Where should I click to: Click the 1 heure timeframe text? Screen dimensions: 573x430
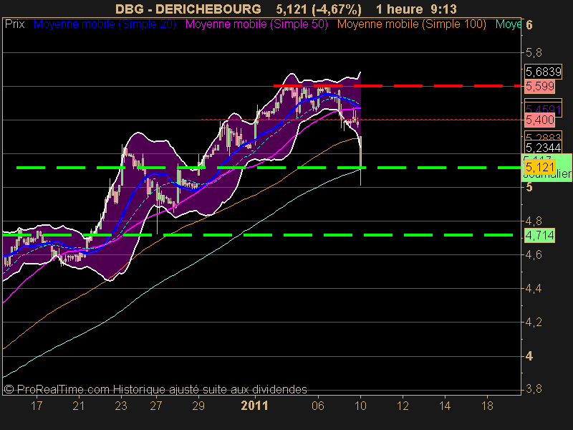400,9
